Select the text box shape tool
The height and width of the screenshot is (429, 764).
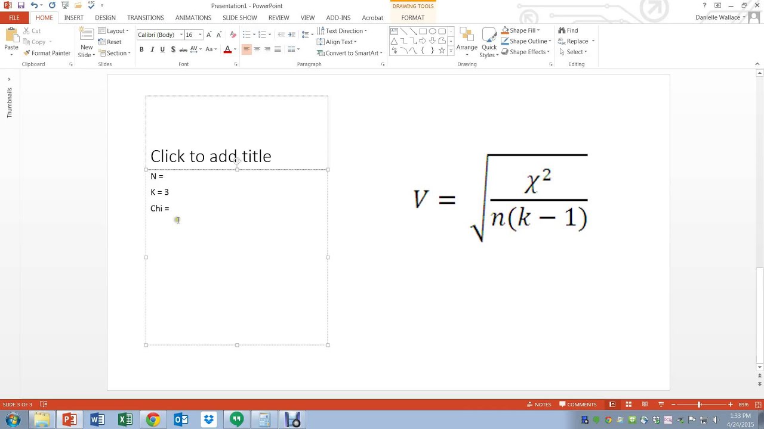[394, 31]
